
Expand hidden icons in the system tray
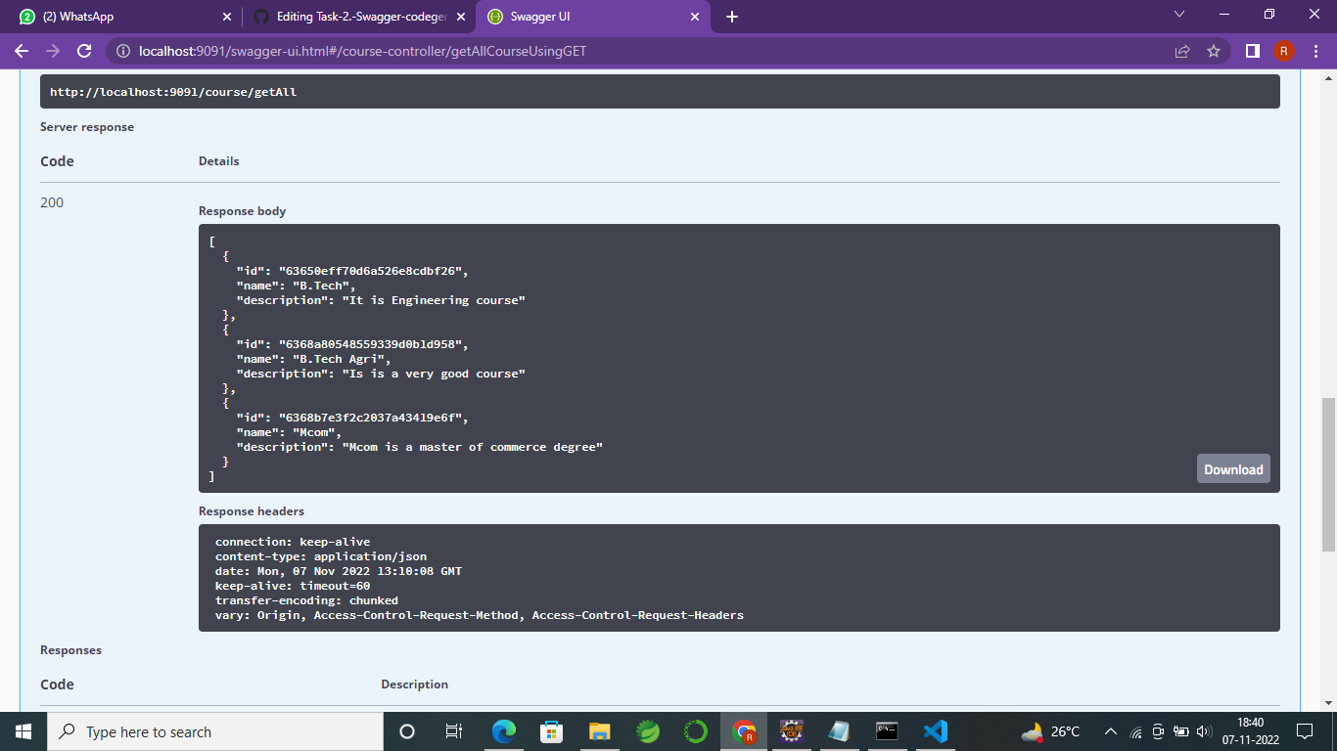(x=1110, y=731)
